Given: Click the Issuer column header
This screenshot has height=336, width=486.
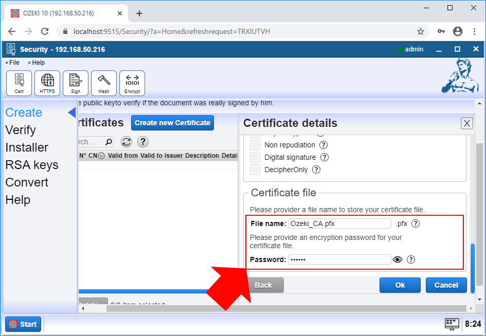Looking at the screenshot, I should [x=173, y=156].
